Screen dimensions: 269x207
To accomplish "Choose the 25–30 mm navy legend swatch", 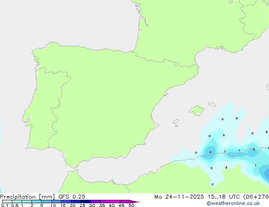I will 86,202.
